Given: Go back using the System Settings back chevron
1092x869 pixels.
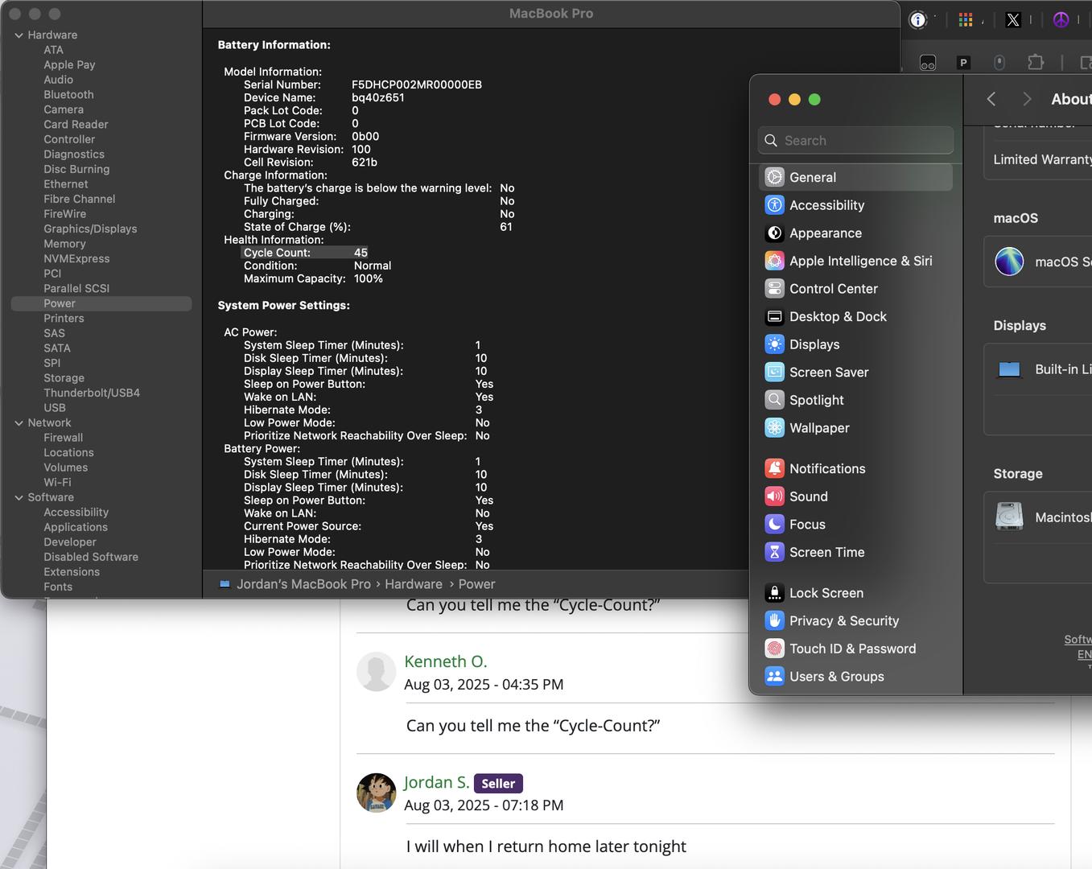Looking at the screenshot, I should point(991,99).
